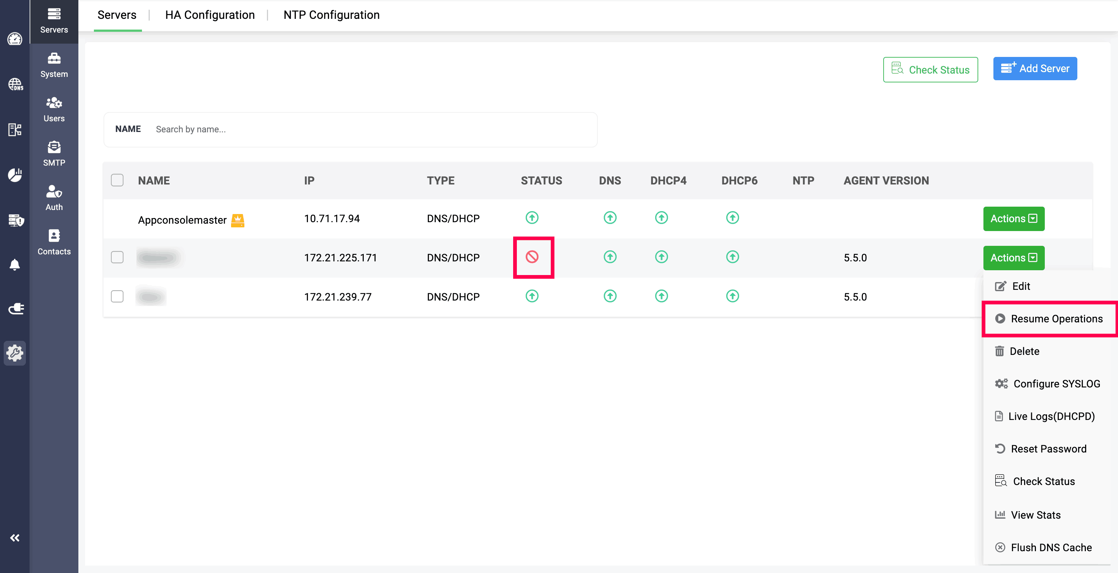The image size is (1118, 573).
Task: Check the box for server 172.21.239.77
Action: [x=117, y=296]
